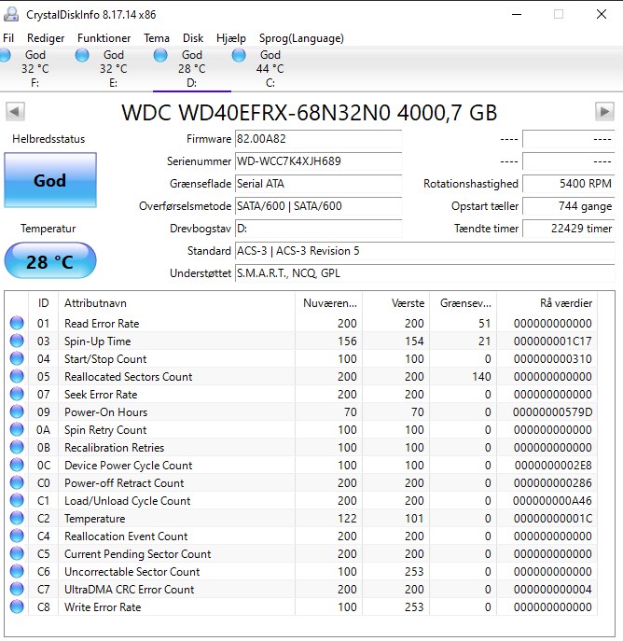Switch to the E: drive tab
The width and height of the screenshot is (623, 641).
point(113,69)
